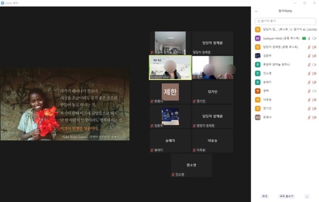This screenshot has width=319, height=202.
Task: Click camera-off icon in 담당자 임채원 (공동 호스트) row
Action: click(x=314, y=47)
